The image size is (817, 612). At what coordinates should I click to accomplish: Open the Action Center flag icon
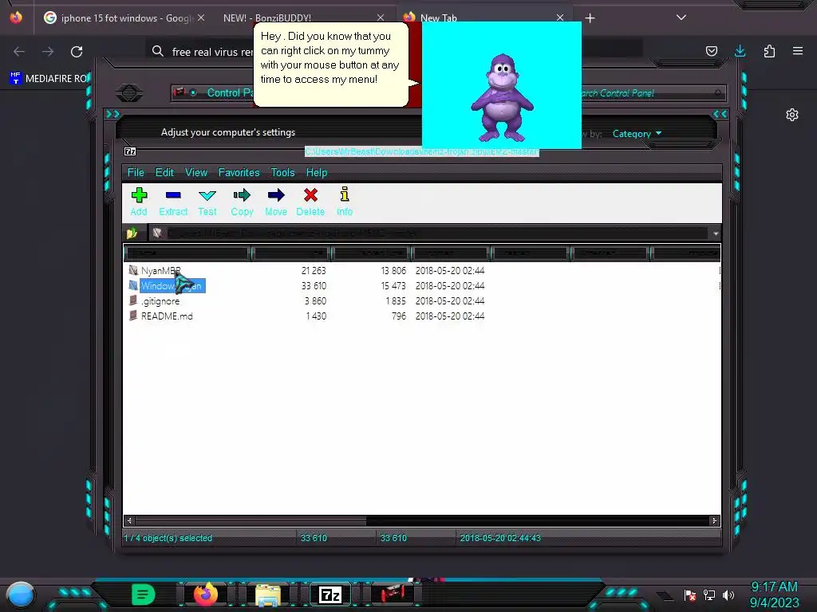coord(690,594)
